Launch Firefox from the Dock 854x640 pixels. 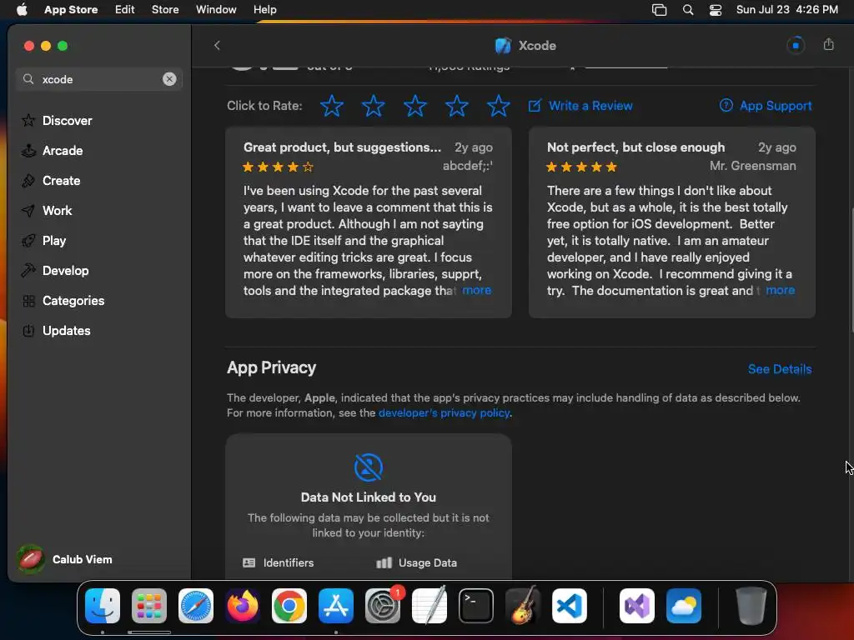pos(243,606)
